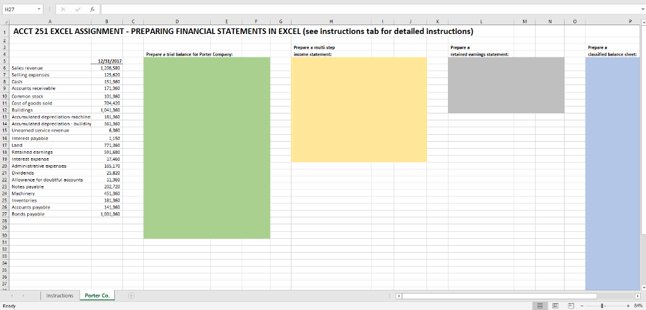Click the zoom out minus button
646x310 pixels.
tap(582, 306)
